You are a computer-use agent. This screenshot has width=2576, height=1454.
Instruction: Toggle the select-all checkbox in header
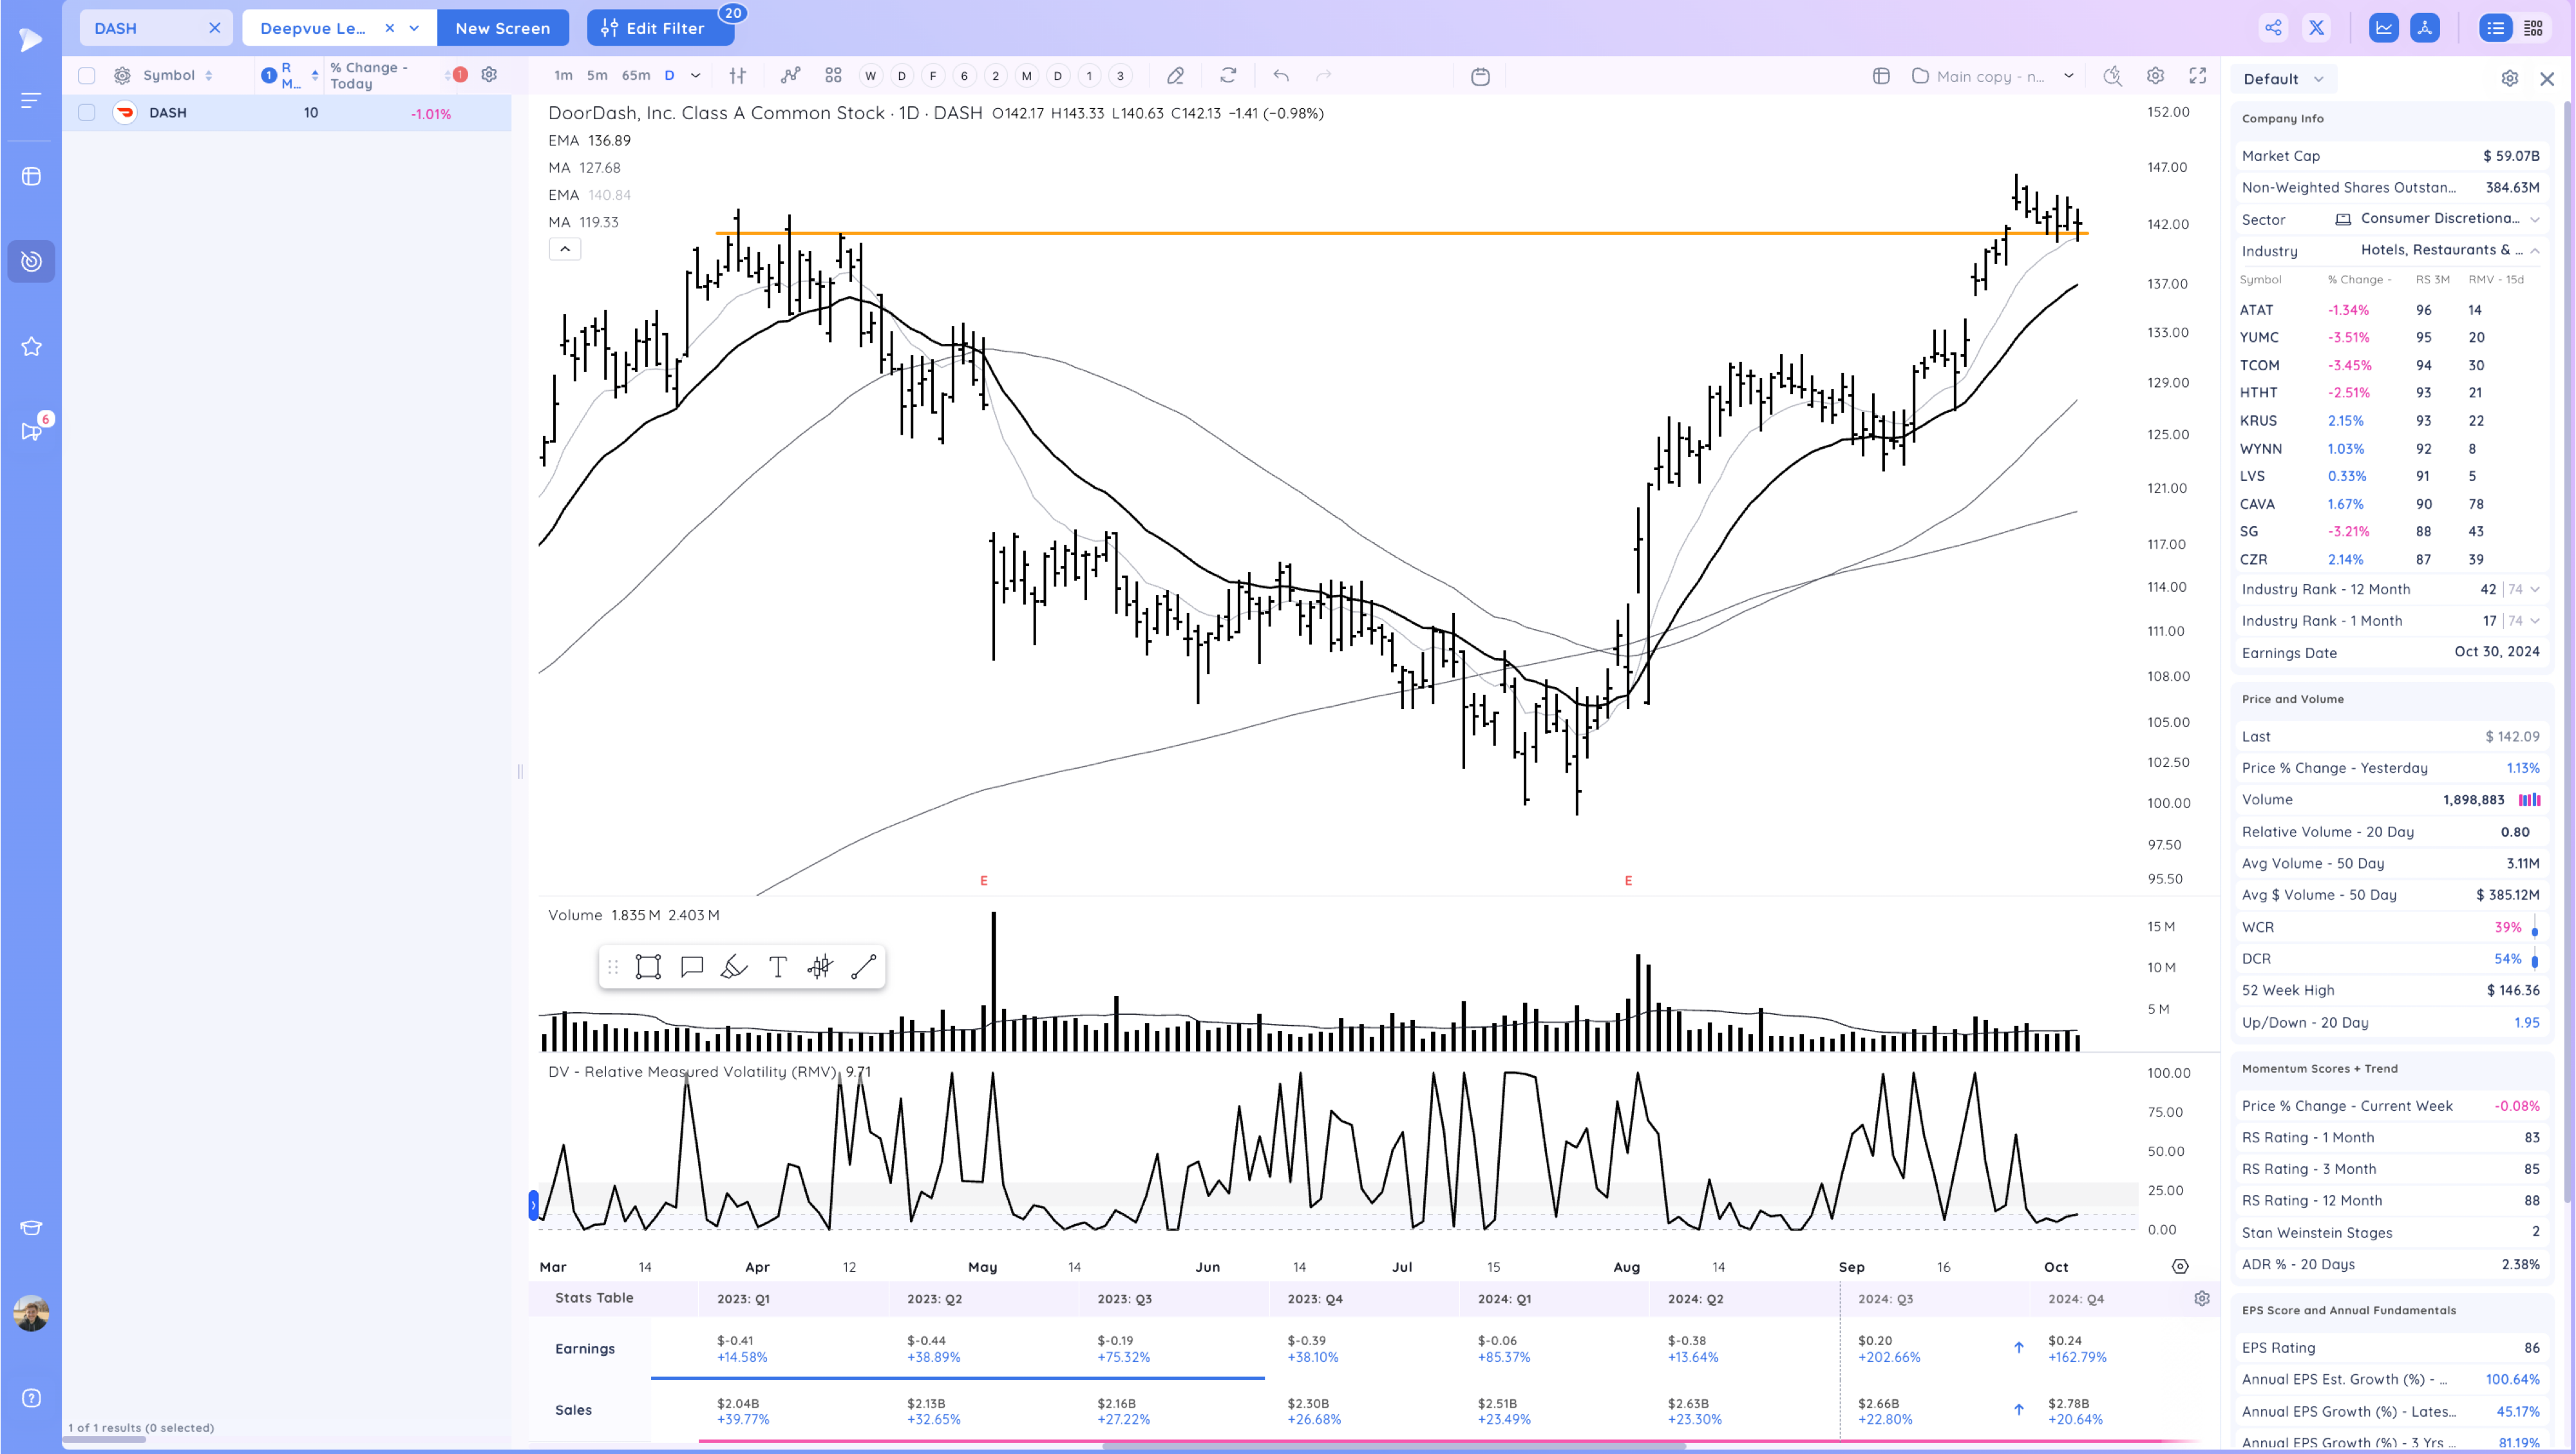click(87, 76)
